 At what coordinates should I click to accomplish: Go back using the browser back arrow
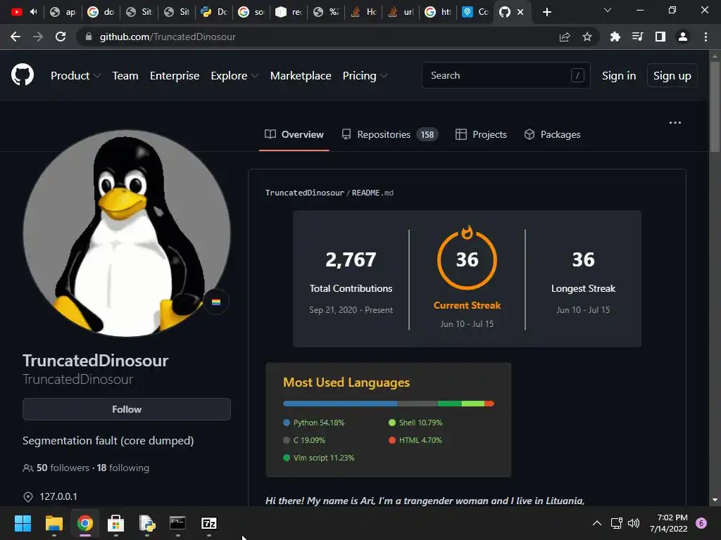[15, 37]
